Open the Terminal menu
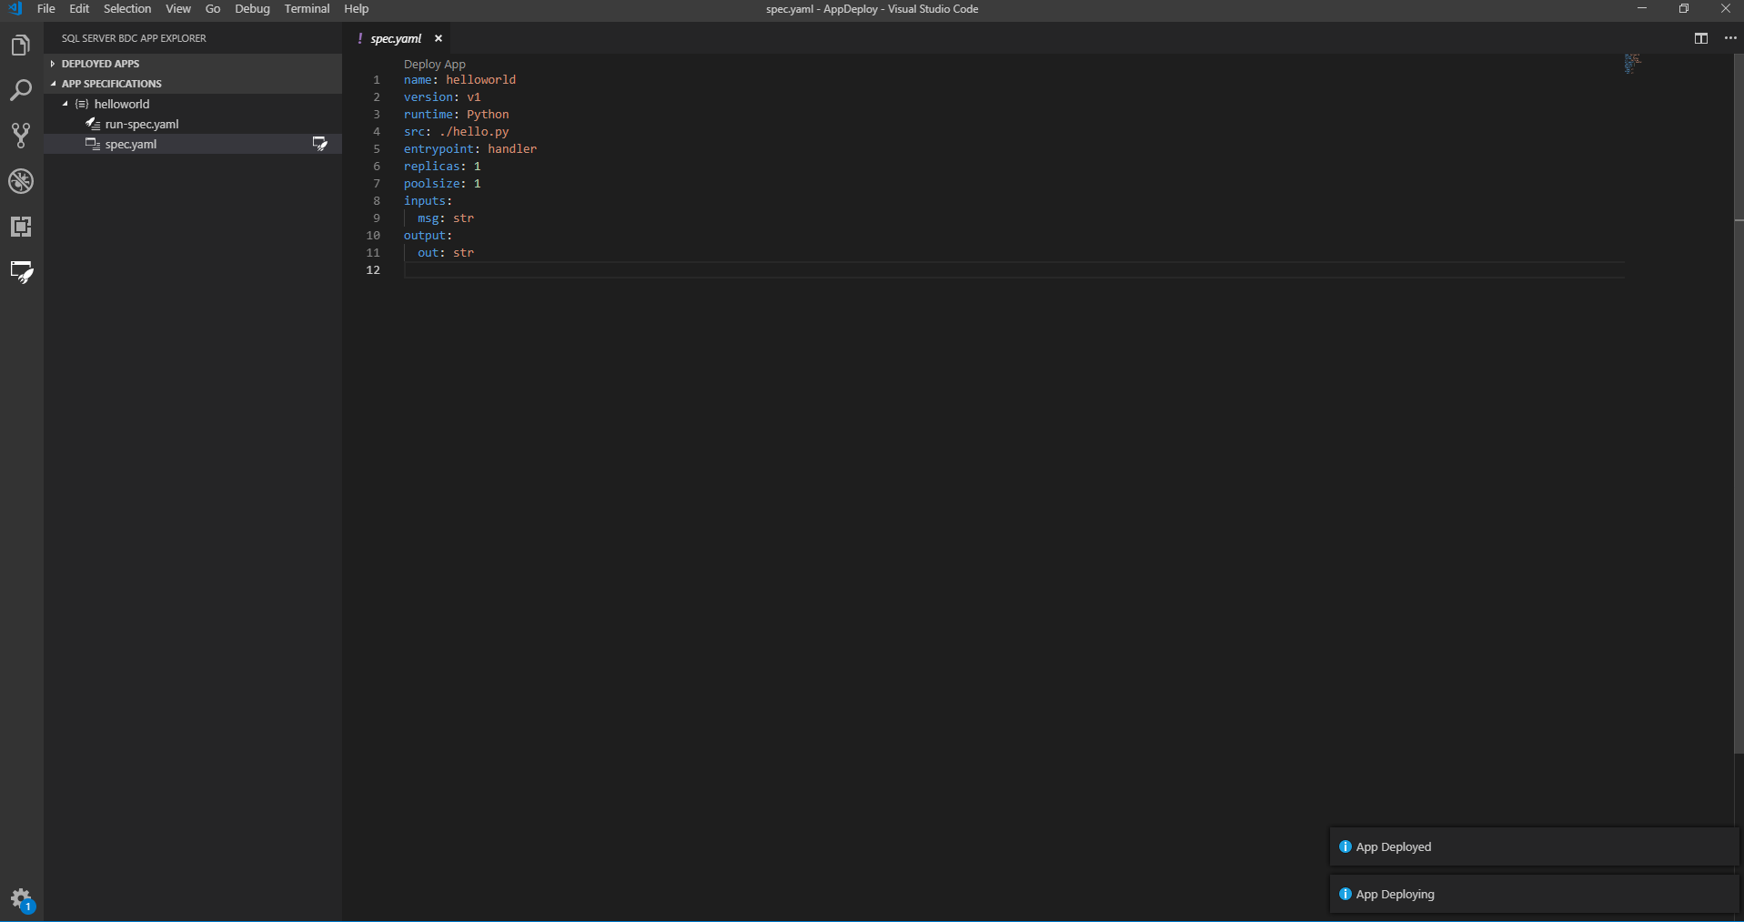The height and width of the screenshot is (922, 1744). click(x=307, y=8)
